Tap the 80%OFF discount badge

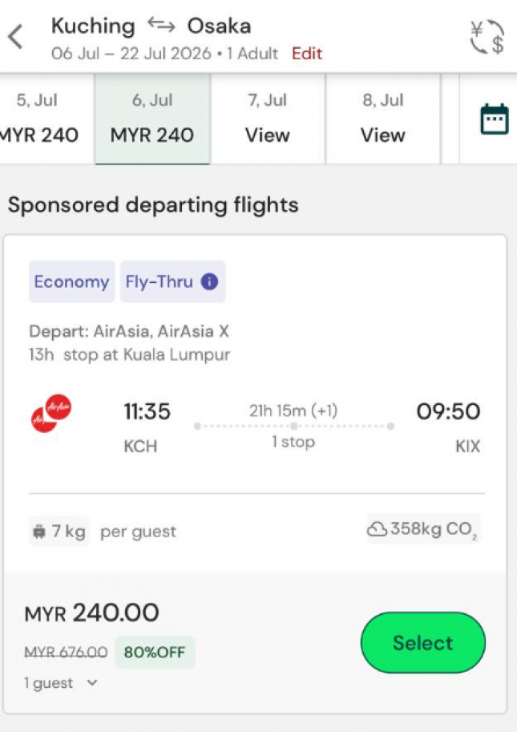click(x=155, y=653)
